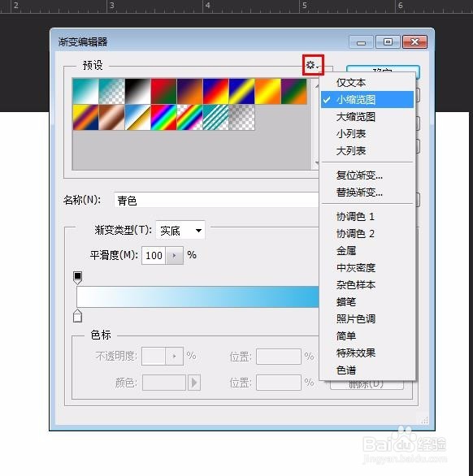Viewport: 473px width, 476px height.
Task: Load the 协调色 1 gradient set
Action: (x=367, y=216)
